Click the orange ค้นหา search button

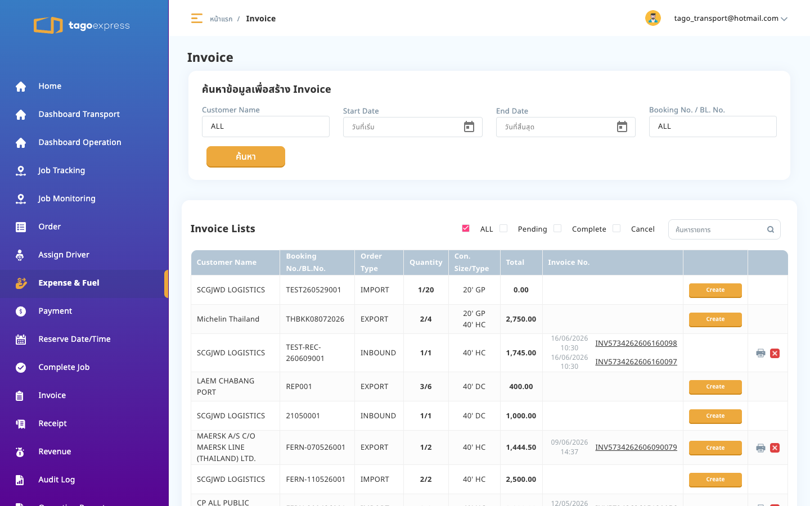click(x=246, y=157)
